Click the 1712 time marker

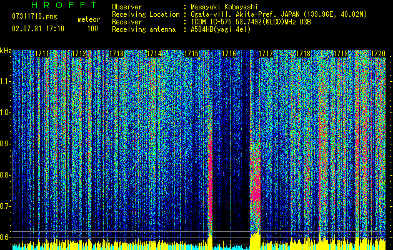click(79, 54)
